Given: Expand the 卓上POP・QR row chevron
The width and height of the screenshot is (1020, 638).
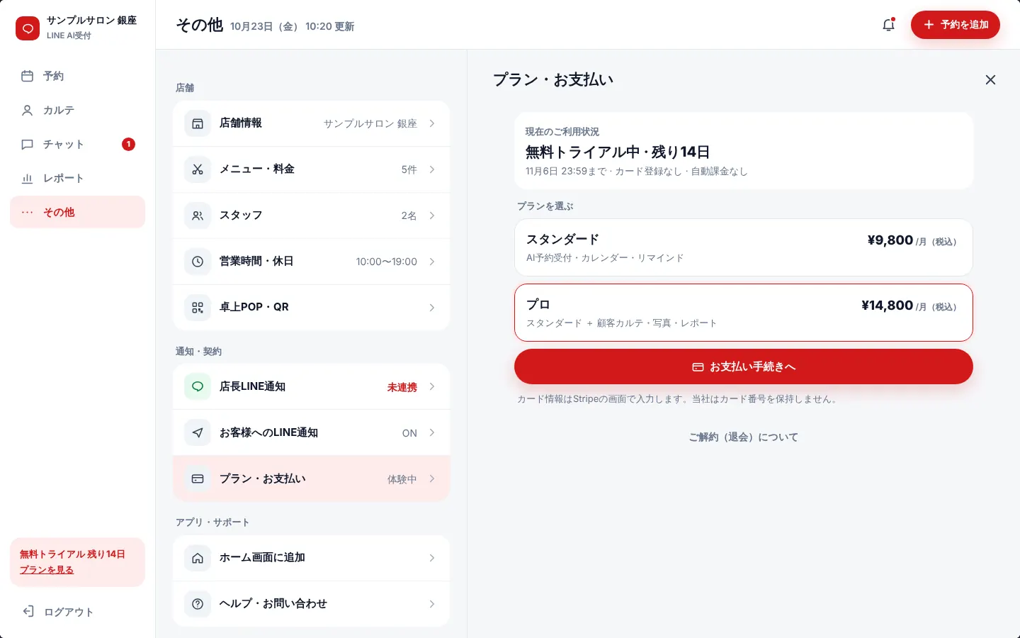Looking at the screenshot, I should coord(432,308).
